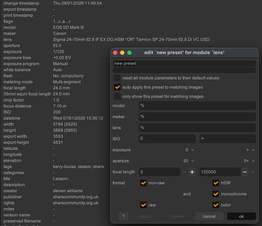The height and width of the screenshot is (226, 262).
Task: Click the help question mark button
Action: (x=123, y=216)
